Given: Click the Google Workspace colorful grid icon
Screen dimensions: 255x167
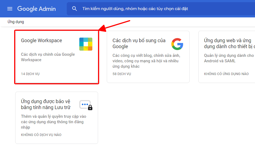Looking at the screenshot, I should click(86, 44).
